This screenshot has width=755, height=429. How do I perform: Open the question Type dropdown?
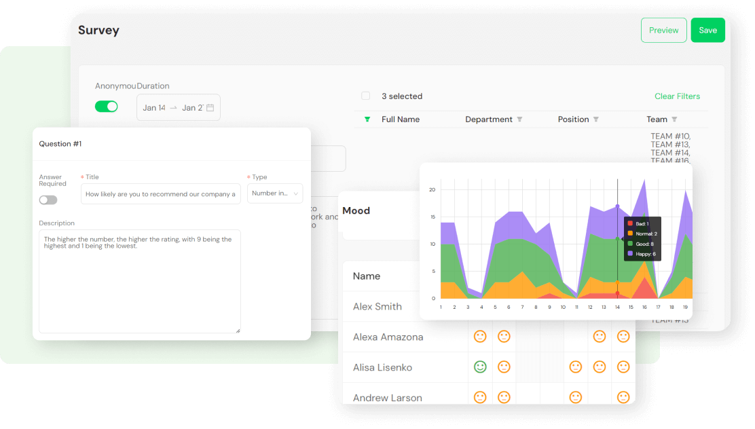tap(275, 193)
